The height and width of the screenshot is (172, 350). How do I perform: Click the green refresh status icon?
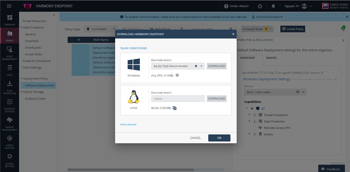coord(343,28)
